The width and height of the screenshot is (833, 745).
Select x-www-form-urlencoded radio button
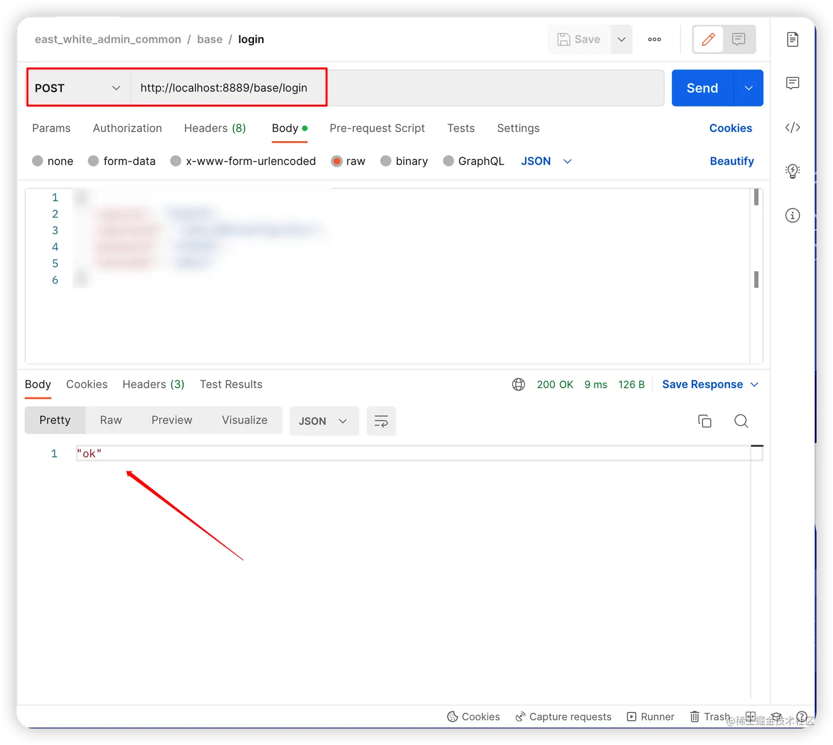[x=176, y=161]
